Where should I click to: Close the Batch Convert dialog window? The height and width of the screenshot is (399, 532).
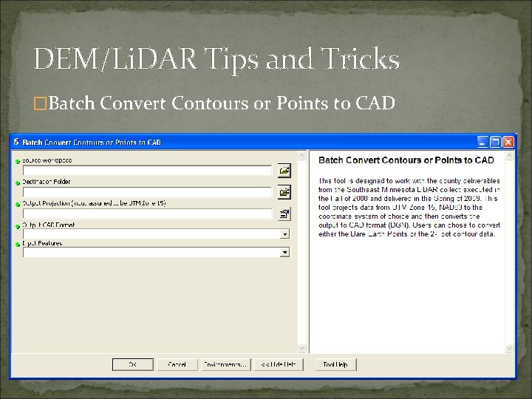pyautogui.click(x=508, y=142)
